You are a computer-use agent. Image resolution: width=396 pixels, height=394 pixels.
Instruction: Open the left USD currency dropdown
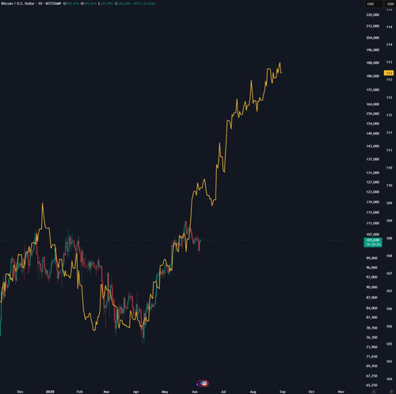[373, 4]
